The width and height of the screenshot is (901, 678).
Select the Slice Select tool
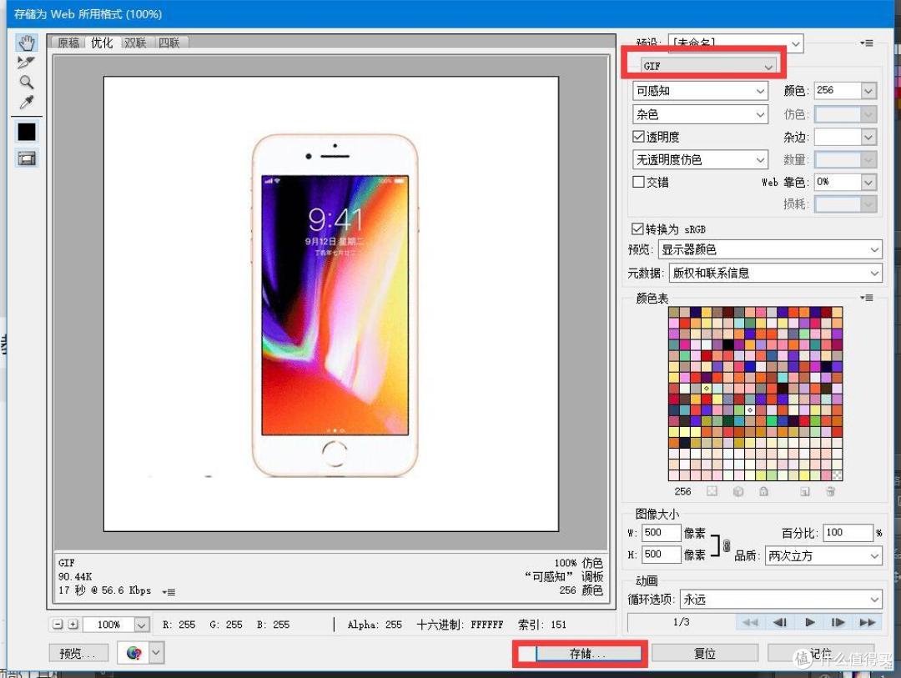[27, 62]
